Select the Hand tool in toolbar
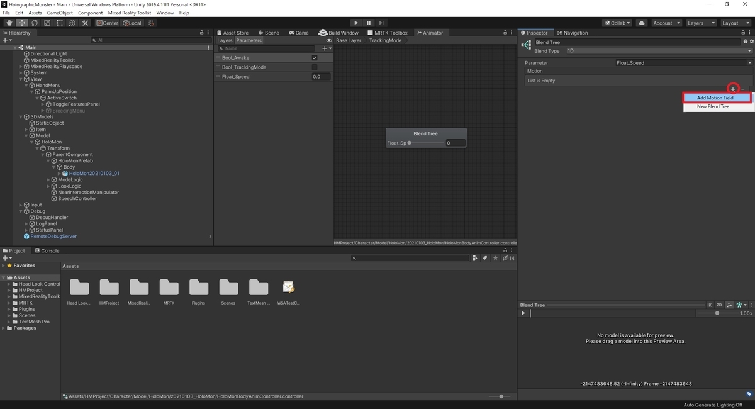This screenshot has height=409, width=755. 9,23
